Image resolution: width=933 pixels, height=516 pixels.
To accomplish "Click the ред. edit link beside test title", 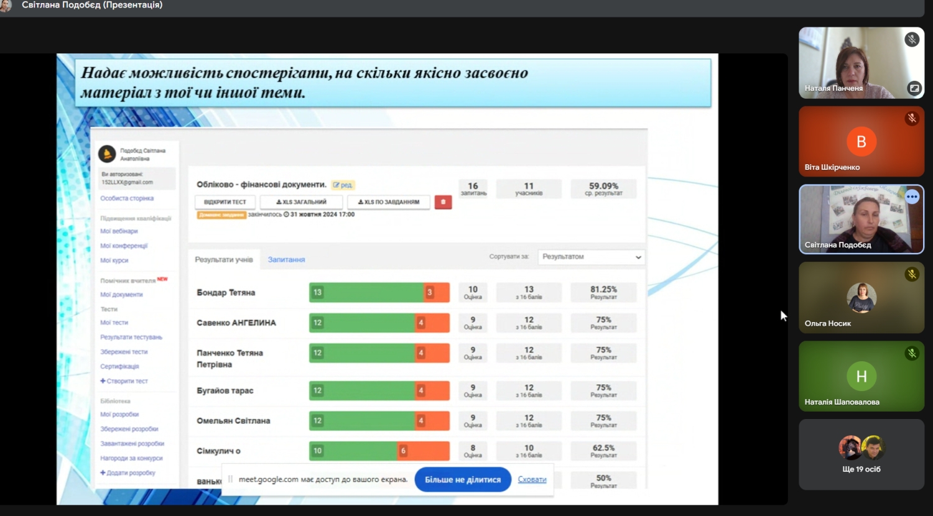I will click(x=343, y=185).
